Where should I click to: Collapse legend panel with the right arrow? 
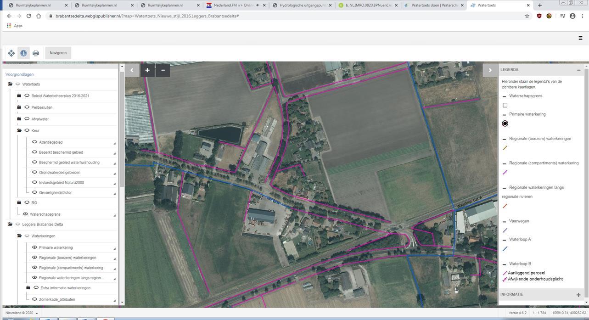point(490,70)
